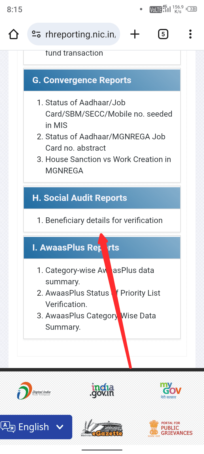Image resolution: width=204 pixels, height=454 pixels.
Task: Open Portal for Public Grievances logo
Action: click(x=170, y=428)
